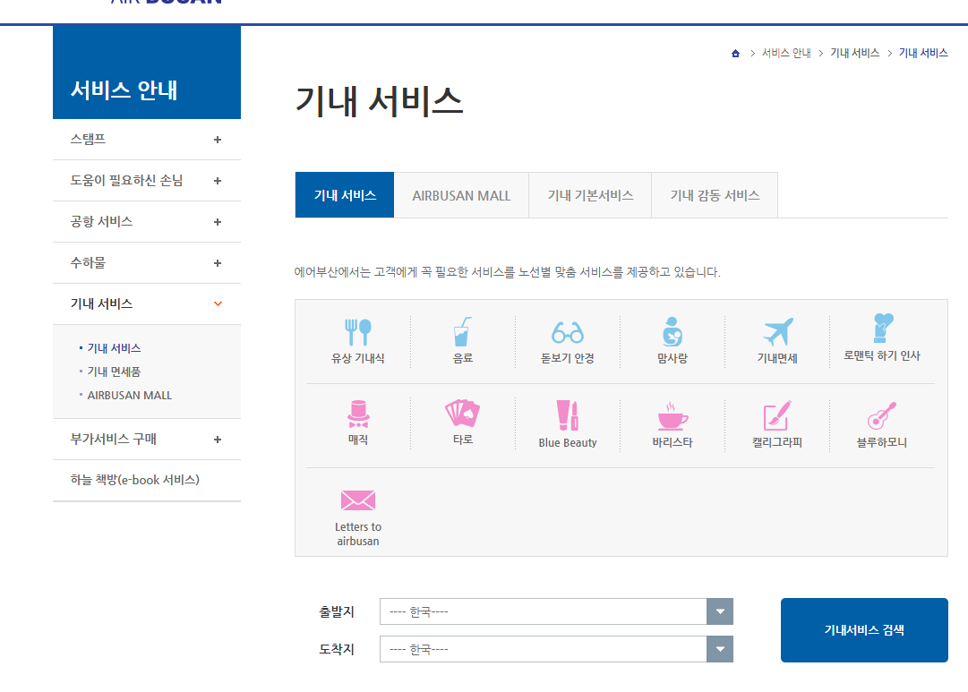
Task: Open the 캘리그라피 brush icon
Action: point(777,414)
